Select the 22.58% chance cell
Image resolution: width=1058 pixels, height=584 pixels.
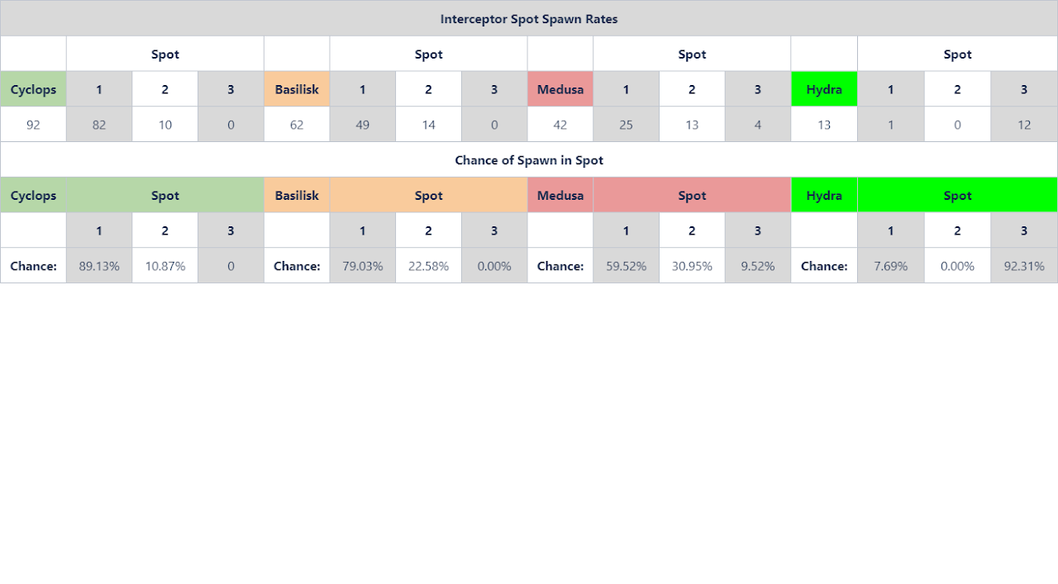click(428, 266)
